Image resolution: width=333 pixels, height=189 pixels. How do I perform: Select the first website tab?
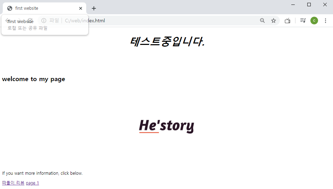point(44,8)
